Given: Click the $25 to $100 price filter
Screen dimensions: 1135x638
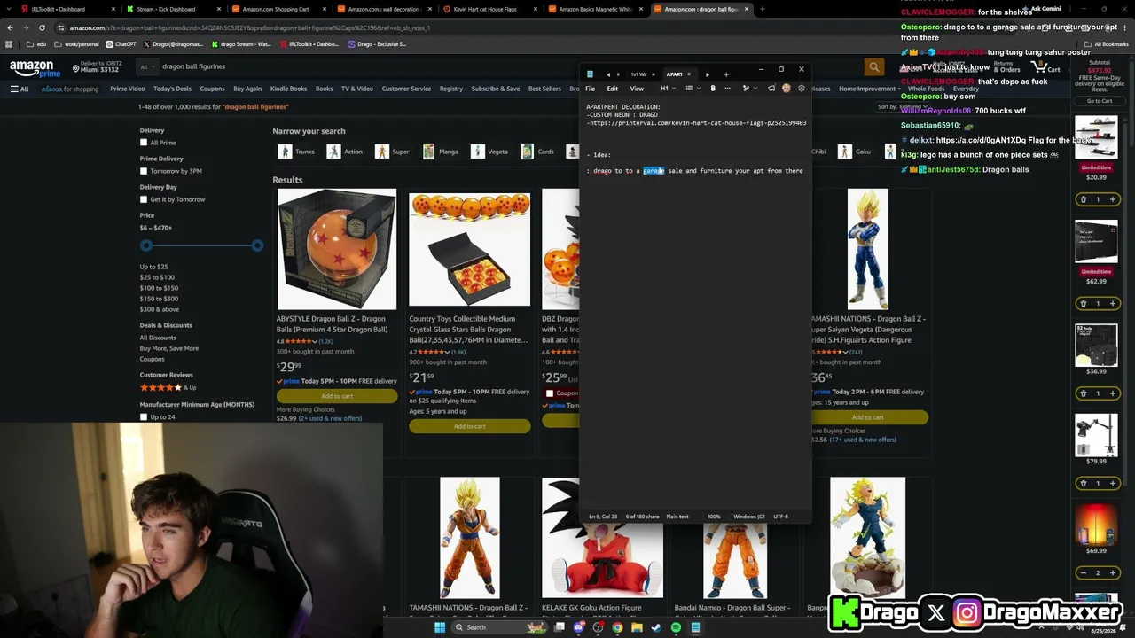Looking at the screenshot, I should coord(157,277).
